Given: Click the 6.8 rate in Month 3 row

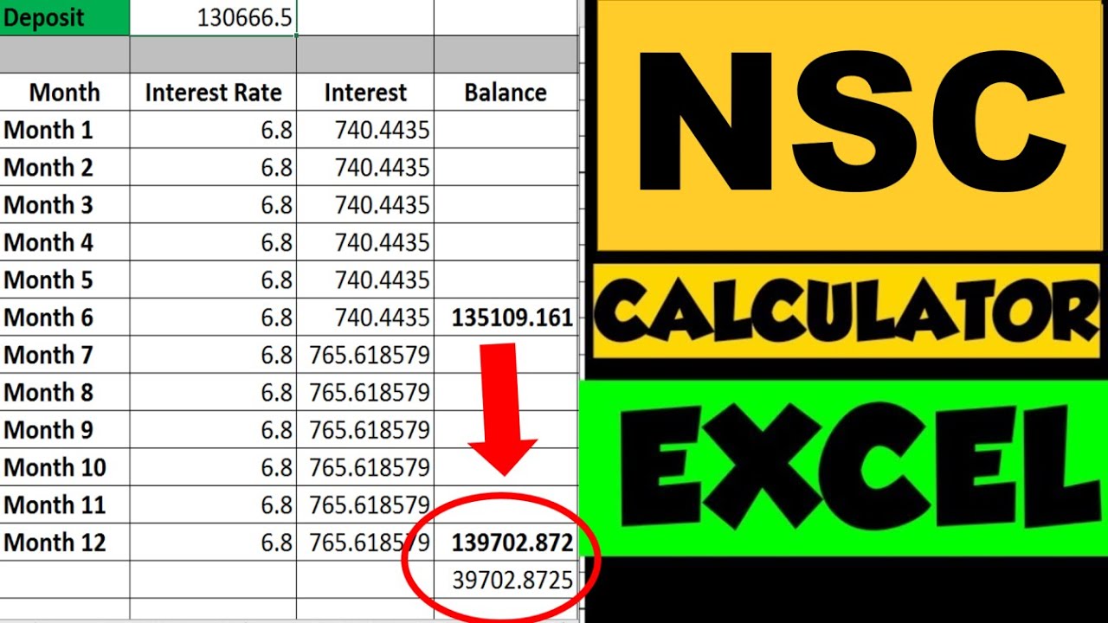Looking at the screenshot, I should click(213, 205).
